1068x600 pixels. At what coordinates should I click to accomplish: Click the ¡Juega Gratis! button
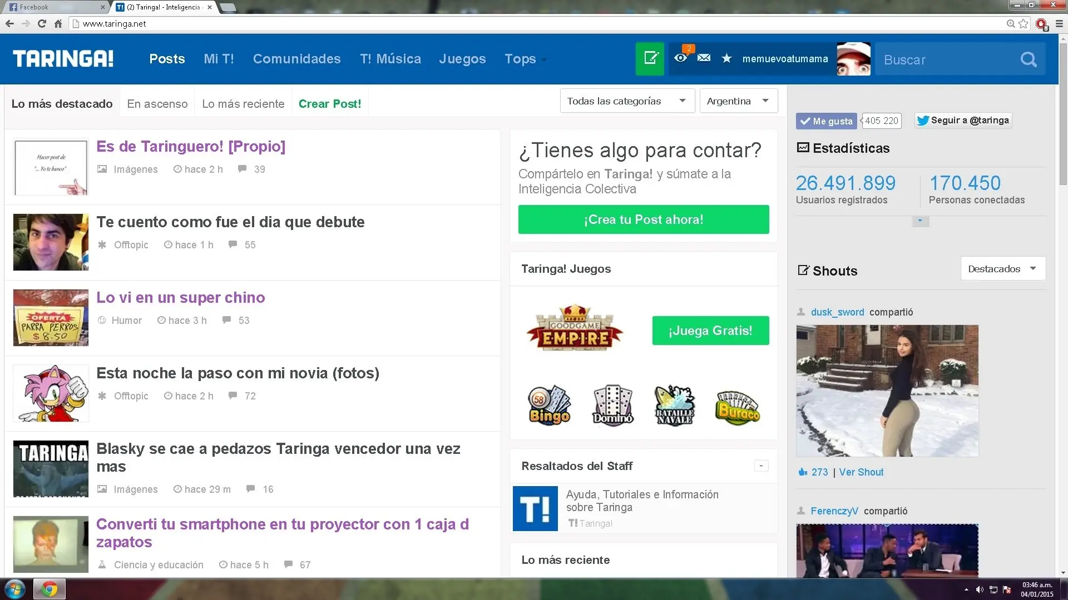(x=710, y=331)
